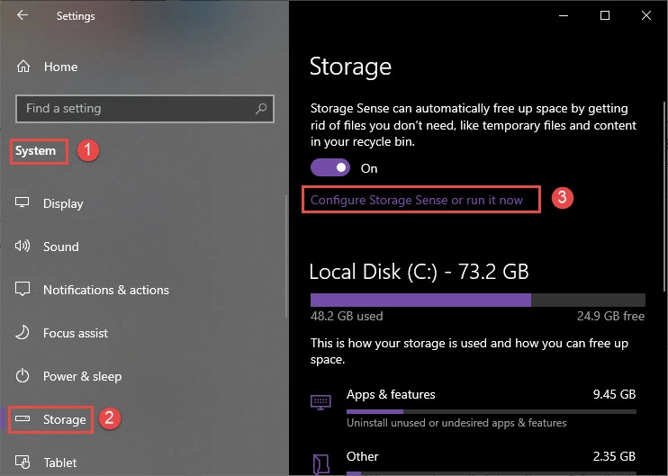This screenshot has height=476, width=668.
Task: Open Configure Storage Sense or run it now
Action: tap(416, 200)
